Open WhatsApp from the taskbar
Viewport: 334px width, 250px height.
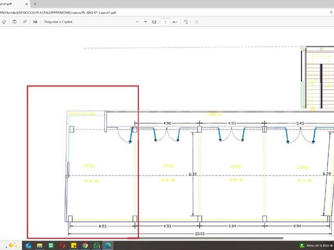pos(97,245)
